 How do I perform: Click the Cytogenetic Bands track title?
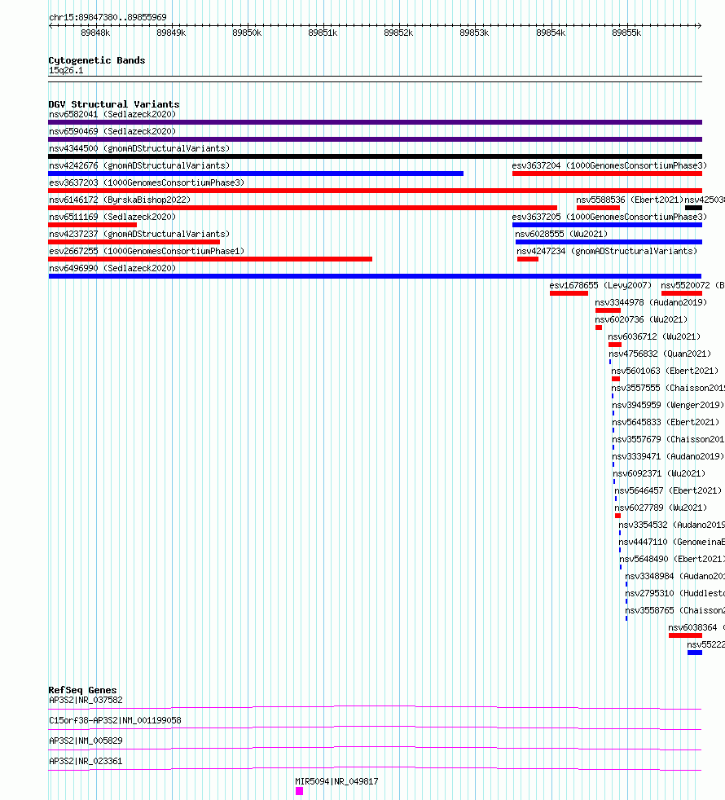pos(97,60)
